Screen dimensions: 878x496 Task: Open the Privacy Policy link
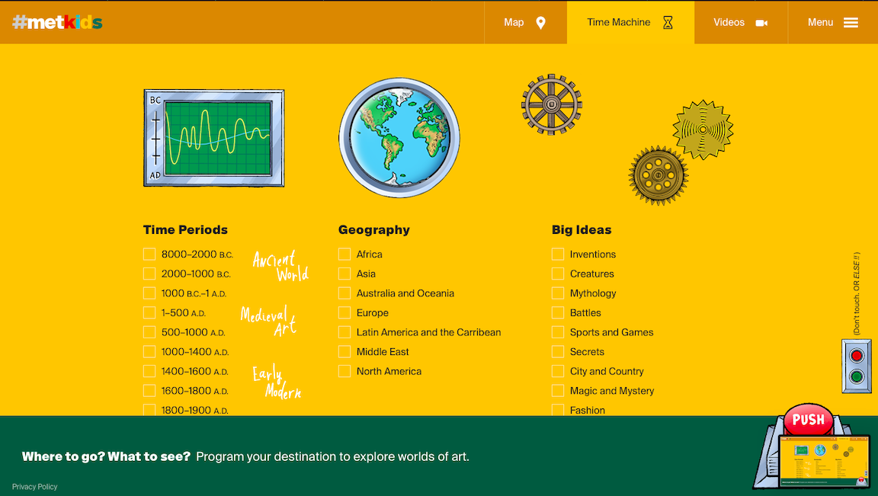pyautogui.click(x=35, y=487)
